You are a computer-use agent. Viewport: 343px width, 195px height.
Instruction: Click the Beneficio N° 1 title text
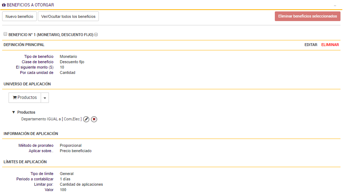pyautogui.click(x=51, y=35)
